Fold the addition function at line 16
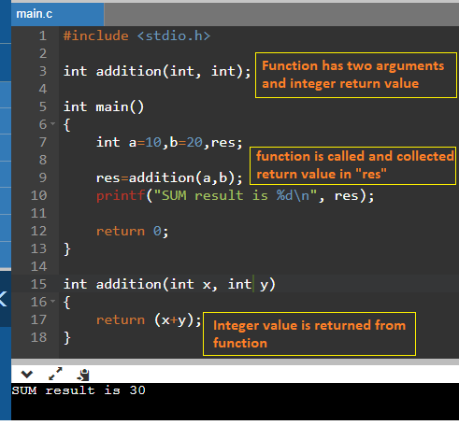The width and height of the screenshot is (459, 425). (52, 301)
